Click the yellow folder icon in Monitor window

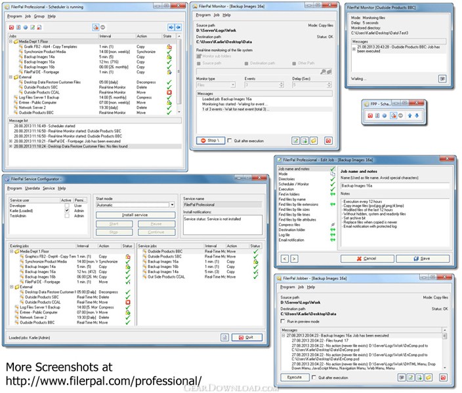(314, 141)
